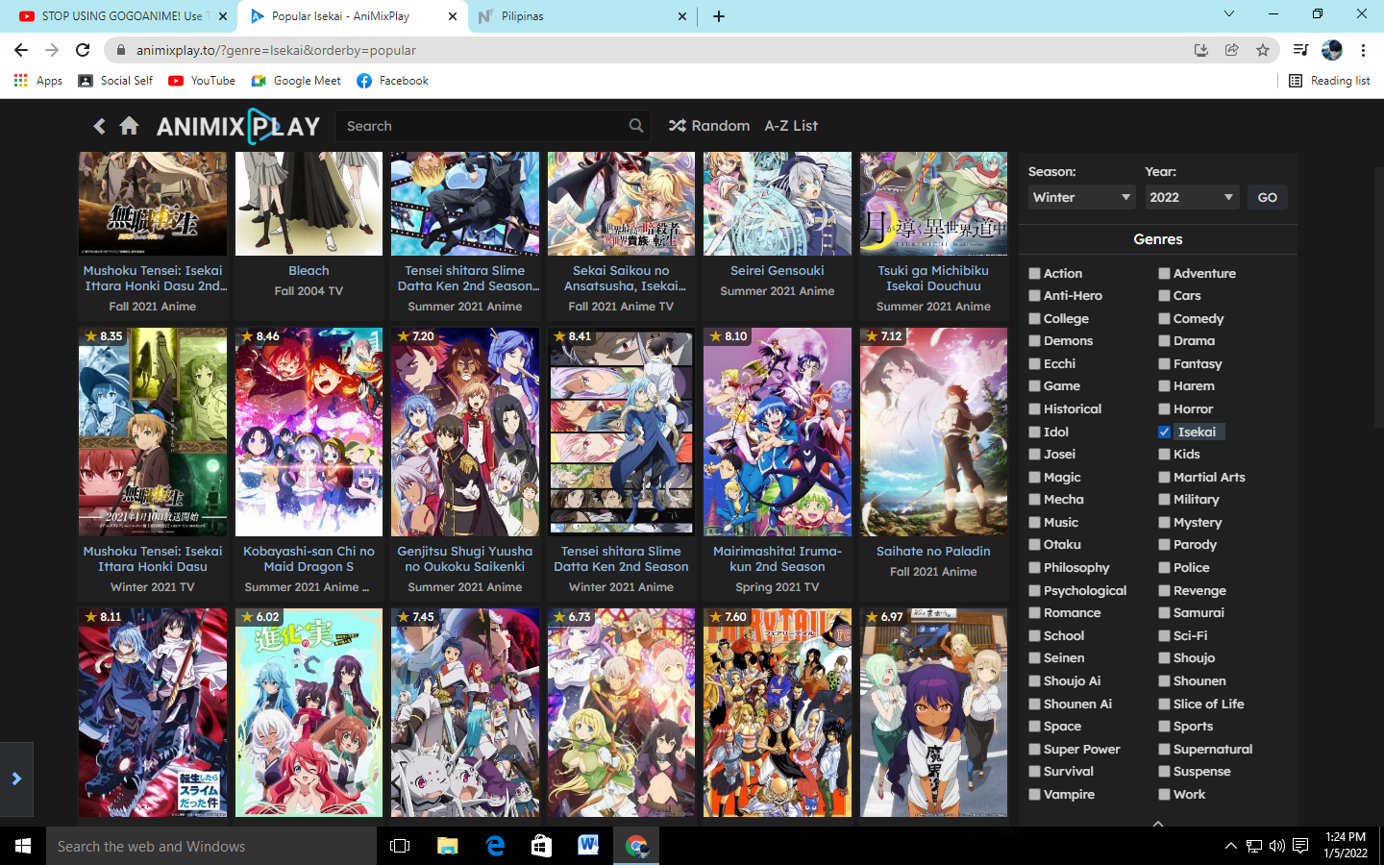Open the Season dropdown showing Winter

point(1082,197)
